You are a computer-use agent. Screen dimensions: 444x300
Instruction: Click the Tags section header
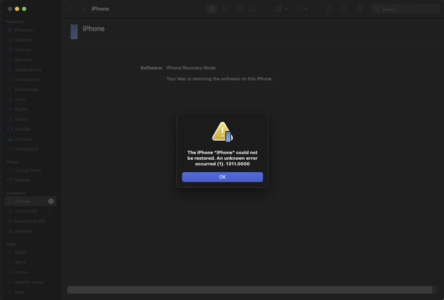click(x=11, y=244)
